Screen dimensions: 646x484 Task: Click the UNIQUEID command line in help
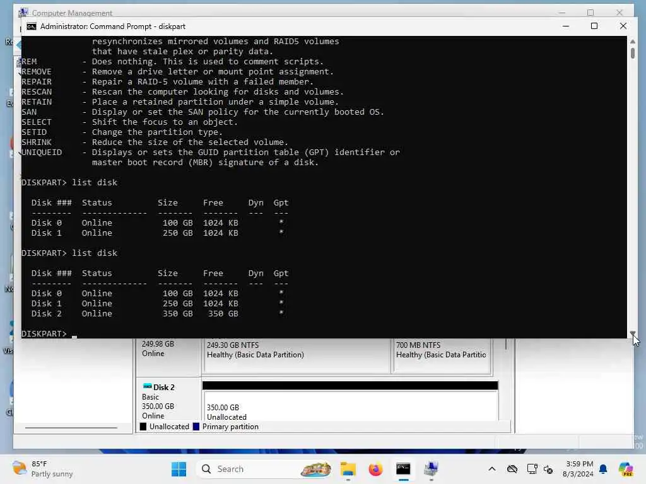(211, 157)
